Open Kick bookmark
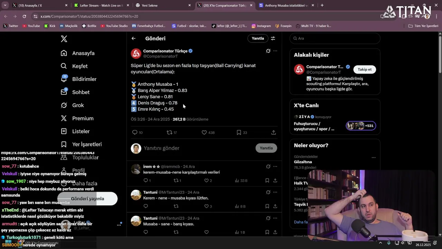 [x=50, y=26]
